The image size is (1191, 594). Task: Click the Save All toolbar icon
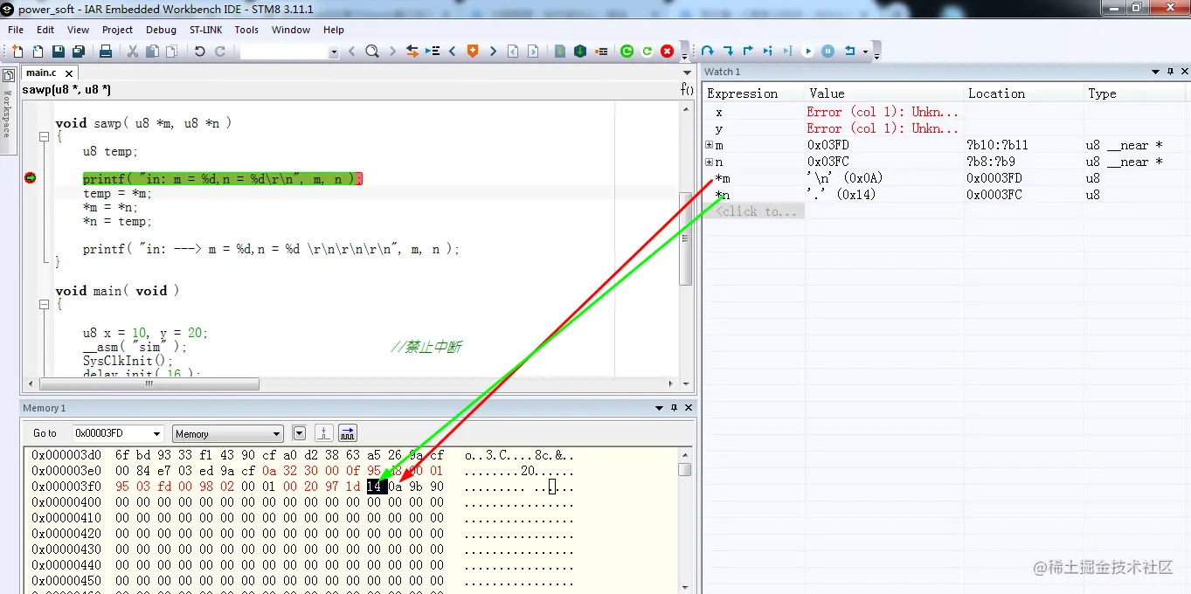point(78,52)
